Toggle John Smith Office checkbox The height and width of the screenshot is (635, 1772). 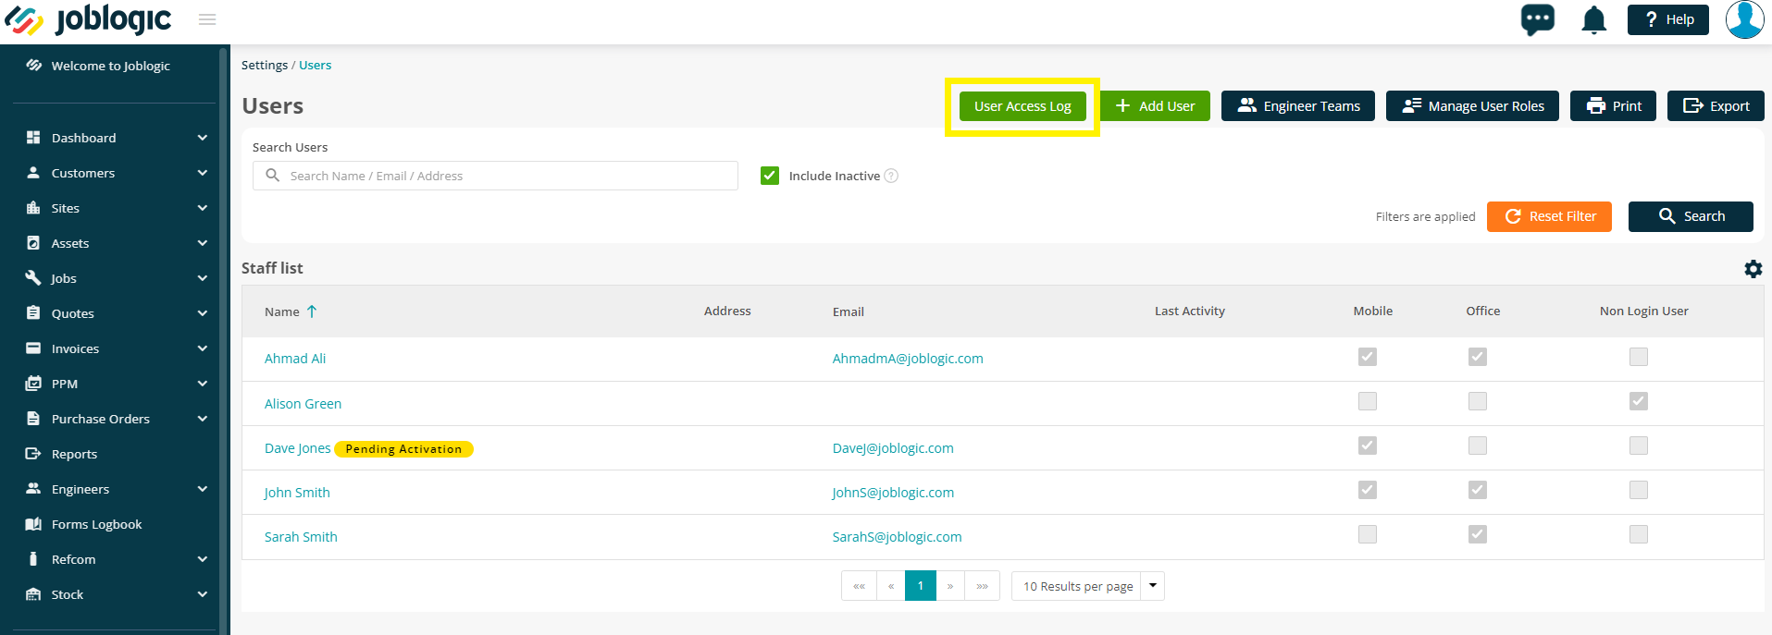1478,490
